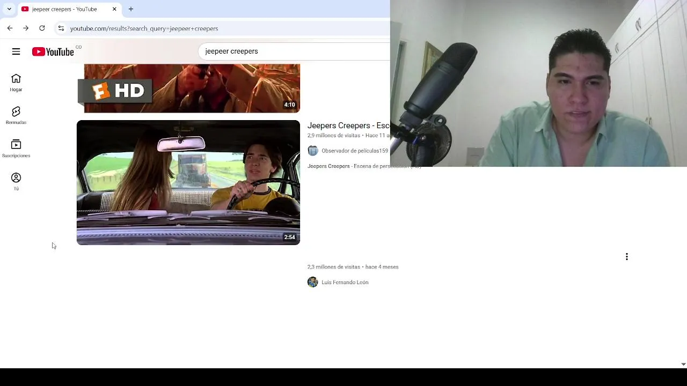The image size is (687, 386).
Task: Focus the browser address bar URL
Action: (144, 28)
